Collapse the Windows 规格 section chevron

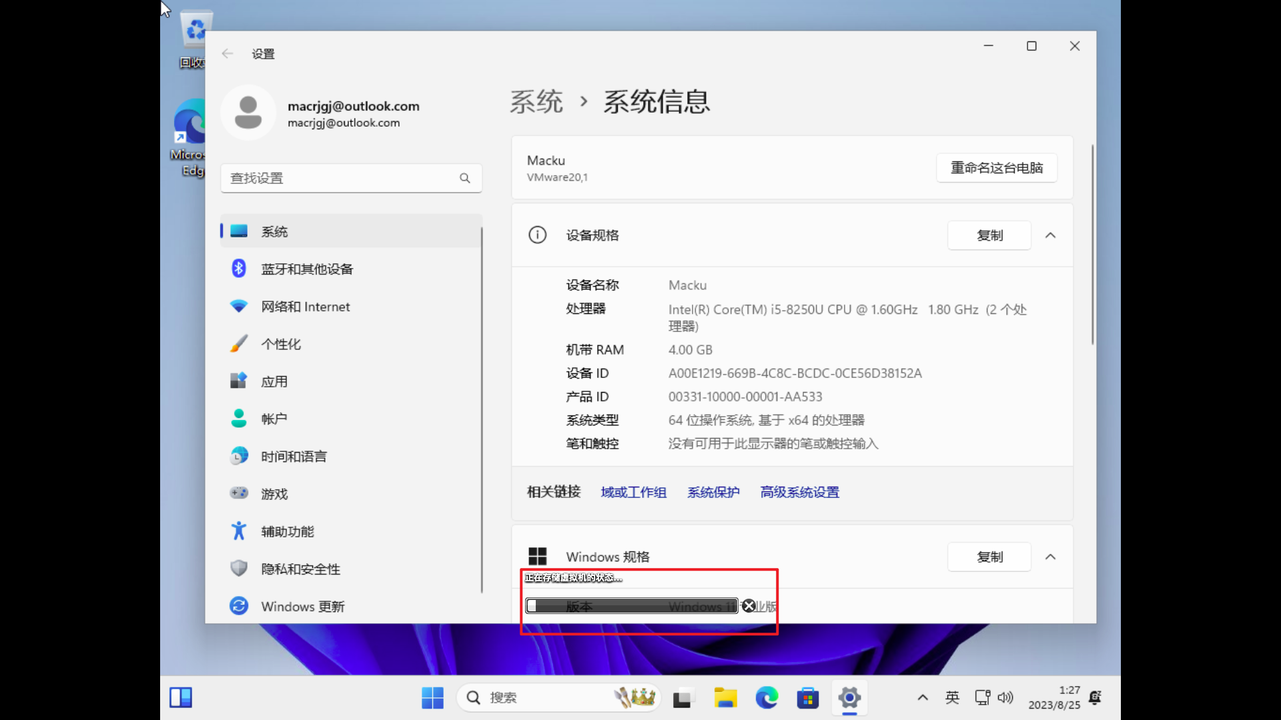[1050, 557]
